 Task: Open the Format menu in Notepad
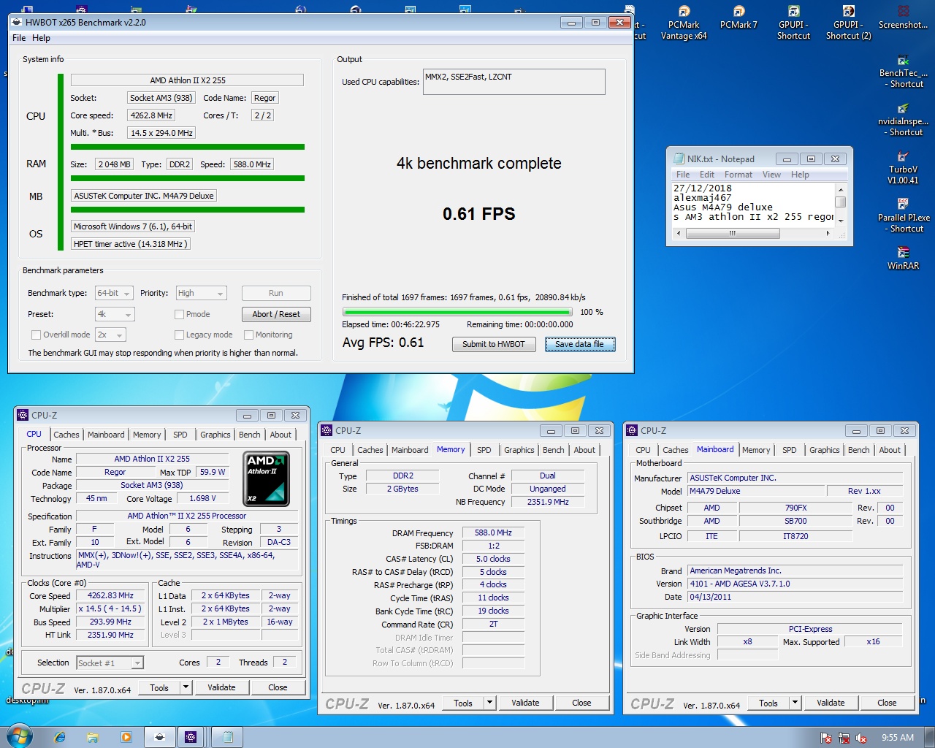click(738, 175)
